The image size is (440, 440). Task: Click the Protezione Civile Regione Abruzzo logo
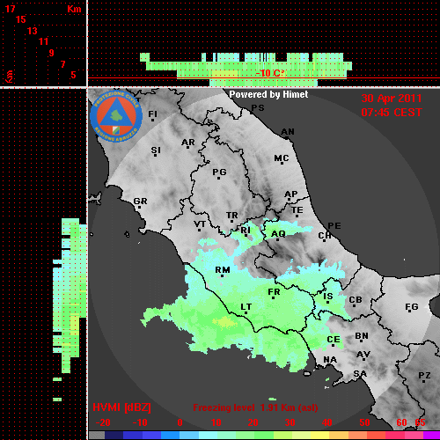tap(116, 116)
